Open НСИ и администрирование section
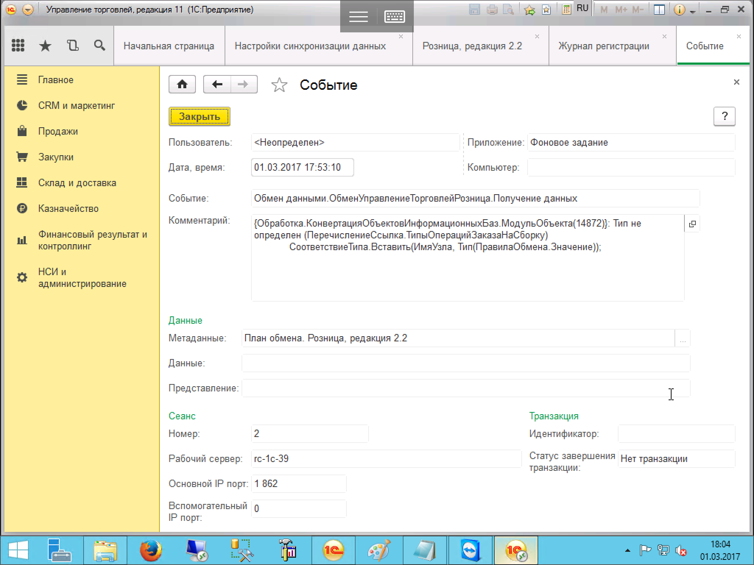 click(x=82, y=278)
